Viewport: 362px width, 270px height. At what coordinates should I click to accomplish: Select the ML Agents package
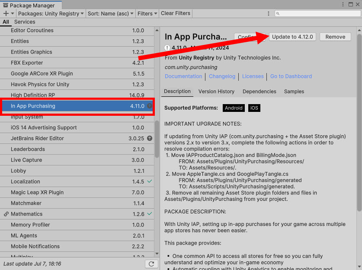[x=77, y=235]
